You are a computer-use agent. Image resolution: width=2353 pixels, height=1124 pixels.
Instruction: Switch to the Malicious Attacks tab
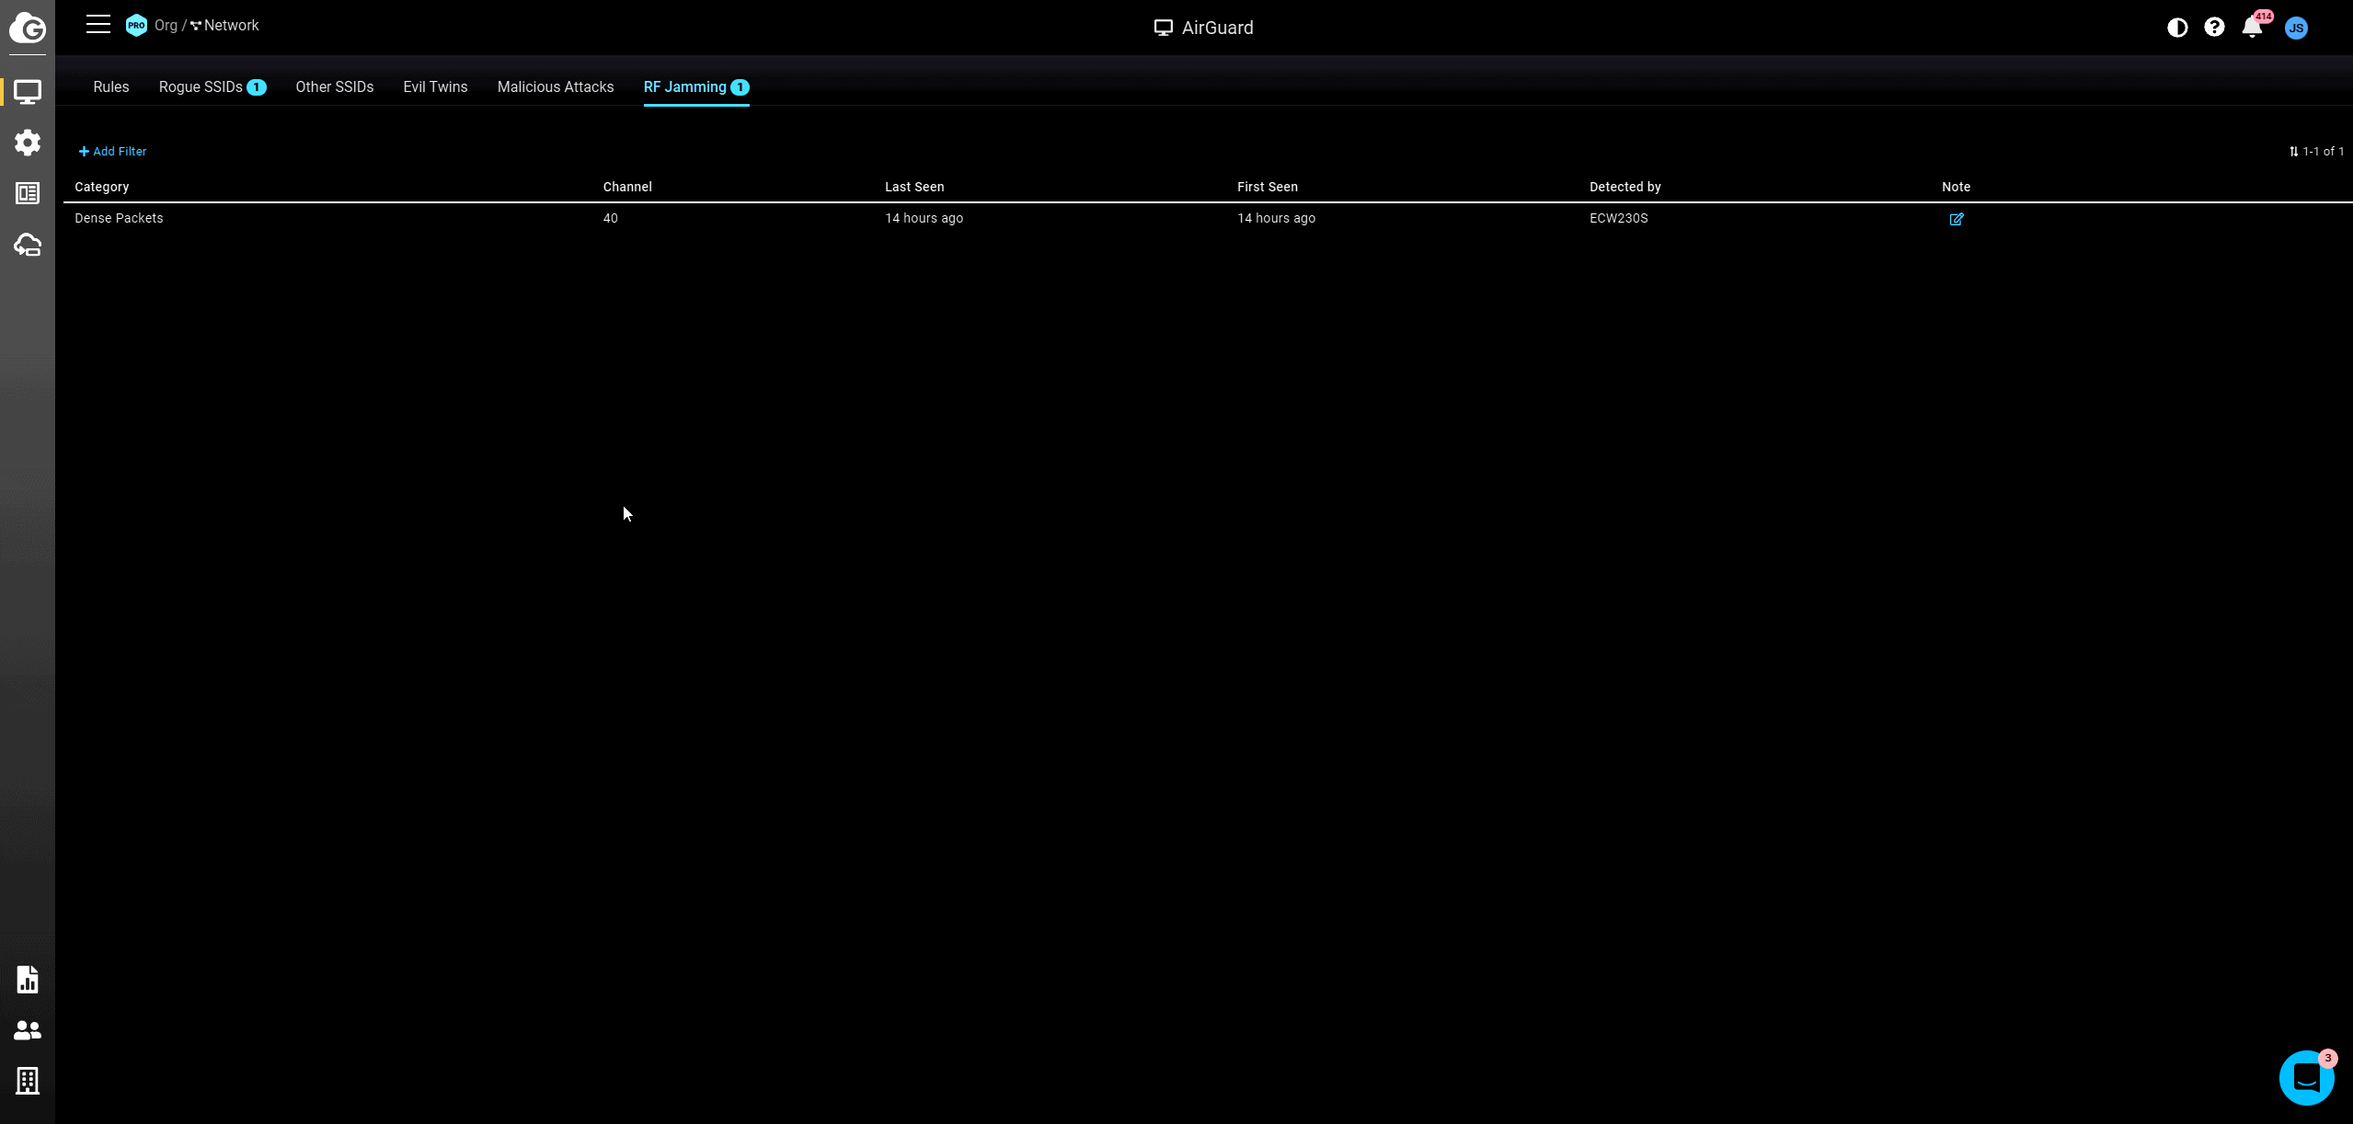tap(556, 86)
